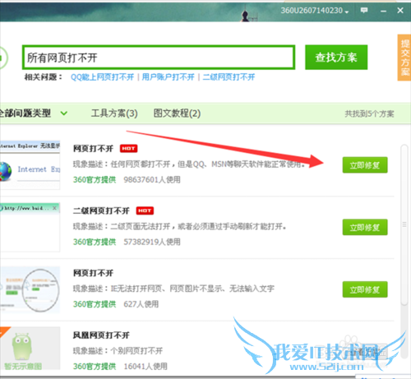Switch to 工具方案(3) tab
The height and width of the screenshot is (379, 411).
pyautogui.click(x=114, y=113)
